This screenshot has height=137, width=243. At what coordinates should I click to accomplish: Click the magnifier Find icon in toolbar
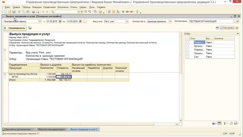[x=53, y=12]
